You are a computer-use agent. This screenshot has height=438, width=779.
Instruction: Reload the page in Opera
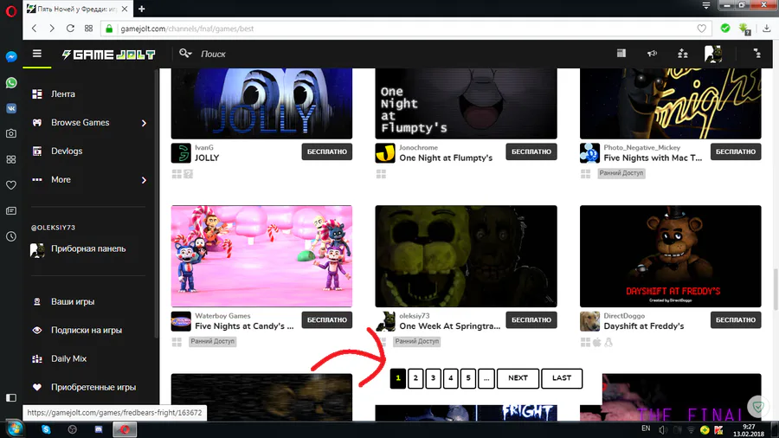pos(71,29)
